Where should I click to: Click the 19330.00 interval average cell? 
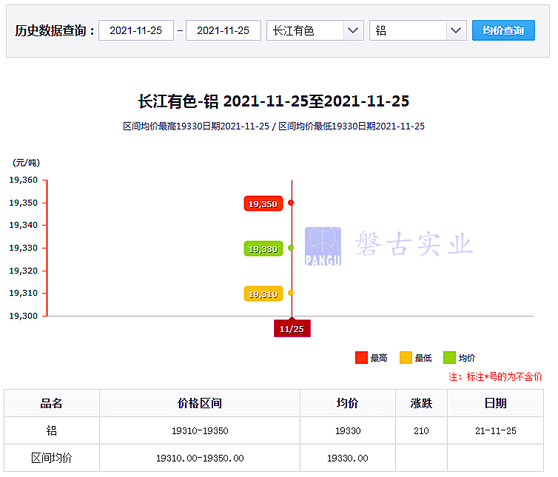(x=348, y=459)
